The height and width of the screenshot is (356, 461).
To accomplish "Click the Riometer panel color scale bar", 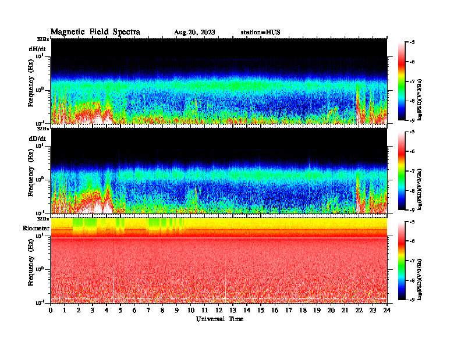I will (x=402, y=261).
